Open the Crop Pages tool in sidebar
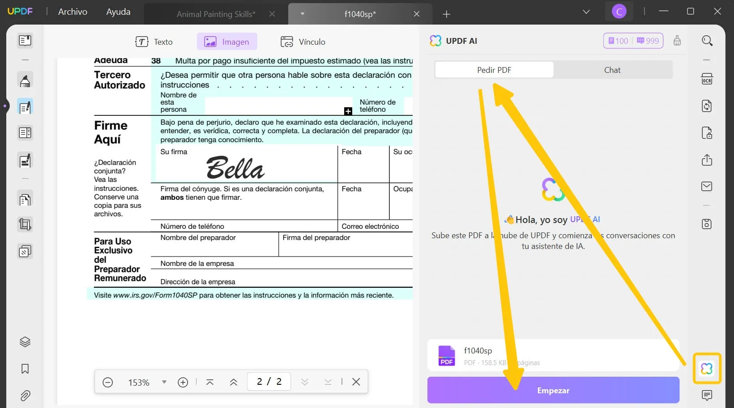Viewport: 734px width, 408px height. tap(25, 224)
